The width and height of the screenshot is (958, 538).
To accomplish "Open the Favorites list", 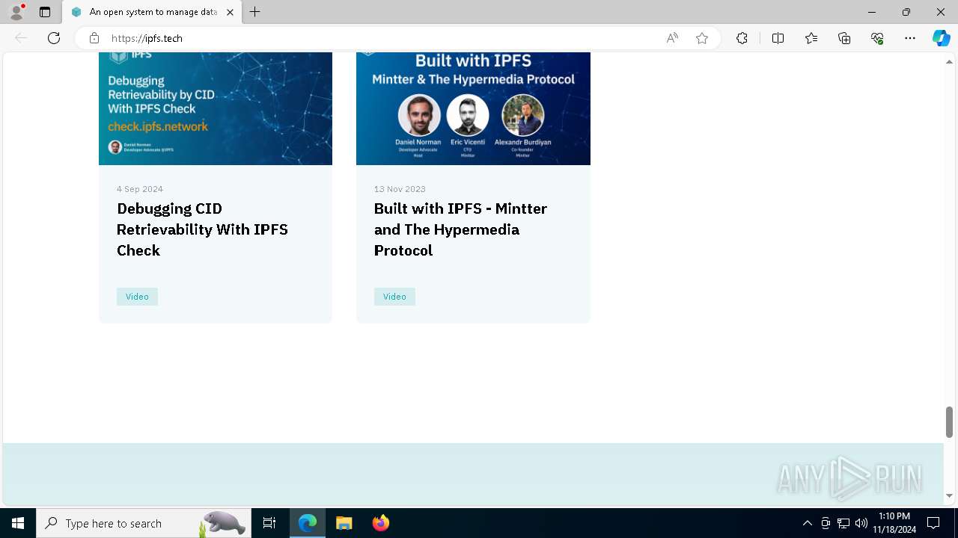I will [811, 38].
